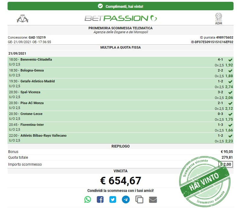Select the Fiorentina-Inter match name

point(32,125)
